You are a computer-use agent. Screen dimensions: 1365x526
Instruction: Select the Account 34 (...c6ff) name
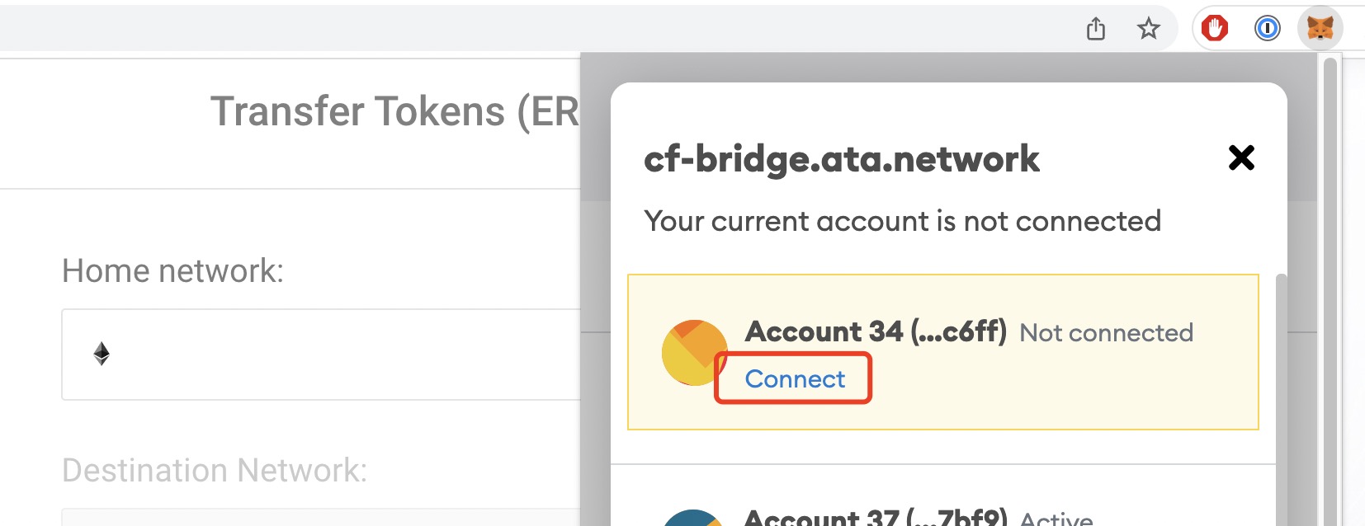876,331
